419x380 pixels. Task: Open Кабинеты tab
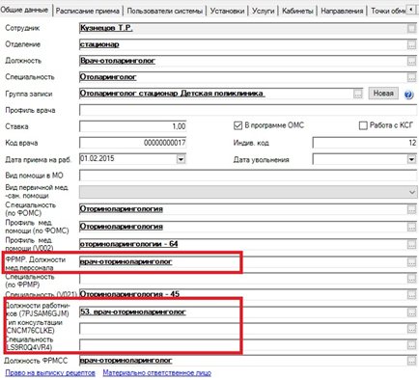coord(297,11)
